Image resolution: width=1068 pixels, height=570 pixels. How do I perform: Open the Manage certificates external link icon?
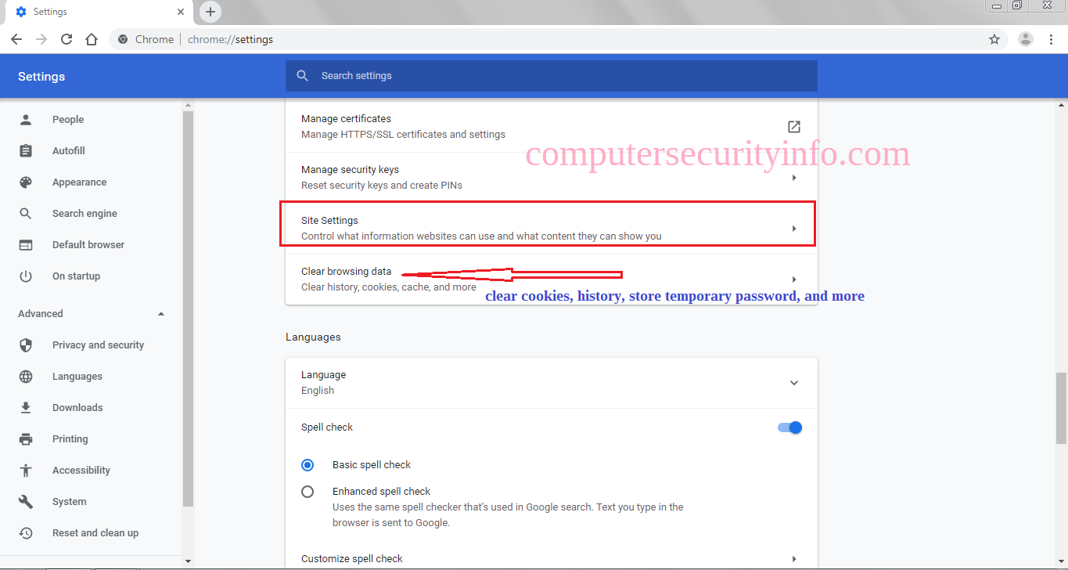[794, 127]
